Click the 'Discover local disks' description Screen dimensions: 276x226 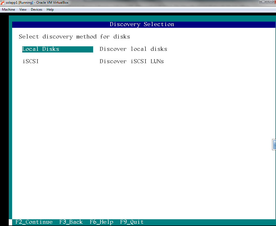pos(133,49)
